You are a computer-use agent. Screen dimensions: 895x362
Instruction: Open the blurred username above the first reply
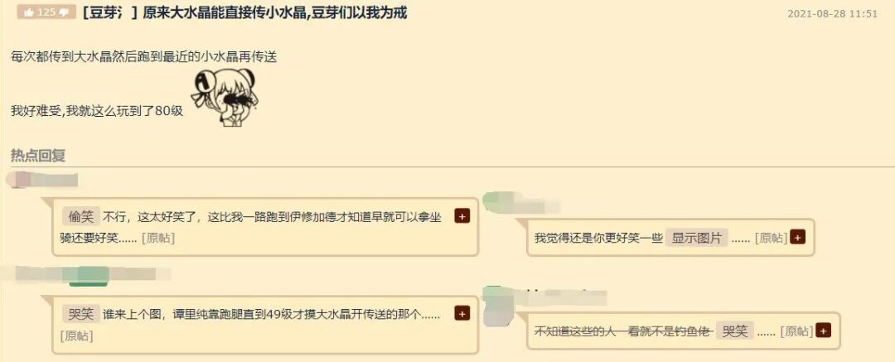point(42,181)
